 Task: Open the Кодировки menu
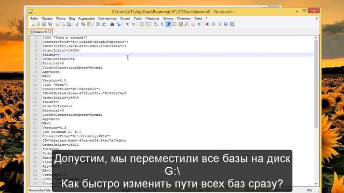tap(87, 18)
